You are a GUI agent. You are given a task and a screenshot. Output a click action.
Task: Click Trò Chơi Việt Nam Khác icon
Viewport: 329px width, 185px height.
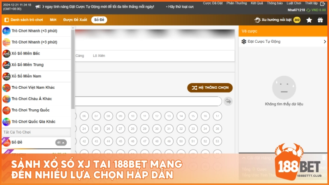click(6, 88)
